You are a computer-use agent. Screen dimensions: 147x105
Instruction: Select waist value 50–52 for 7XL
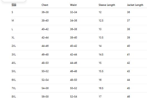coord(73,88)
